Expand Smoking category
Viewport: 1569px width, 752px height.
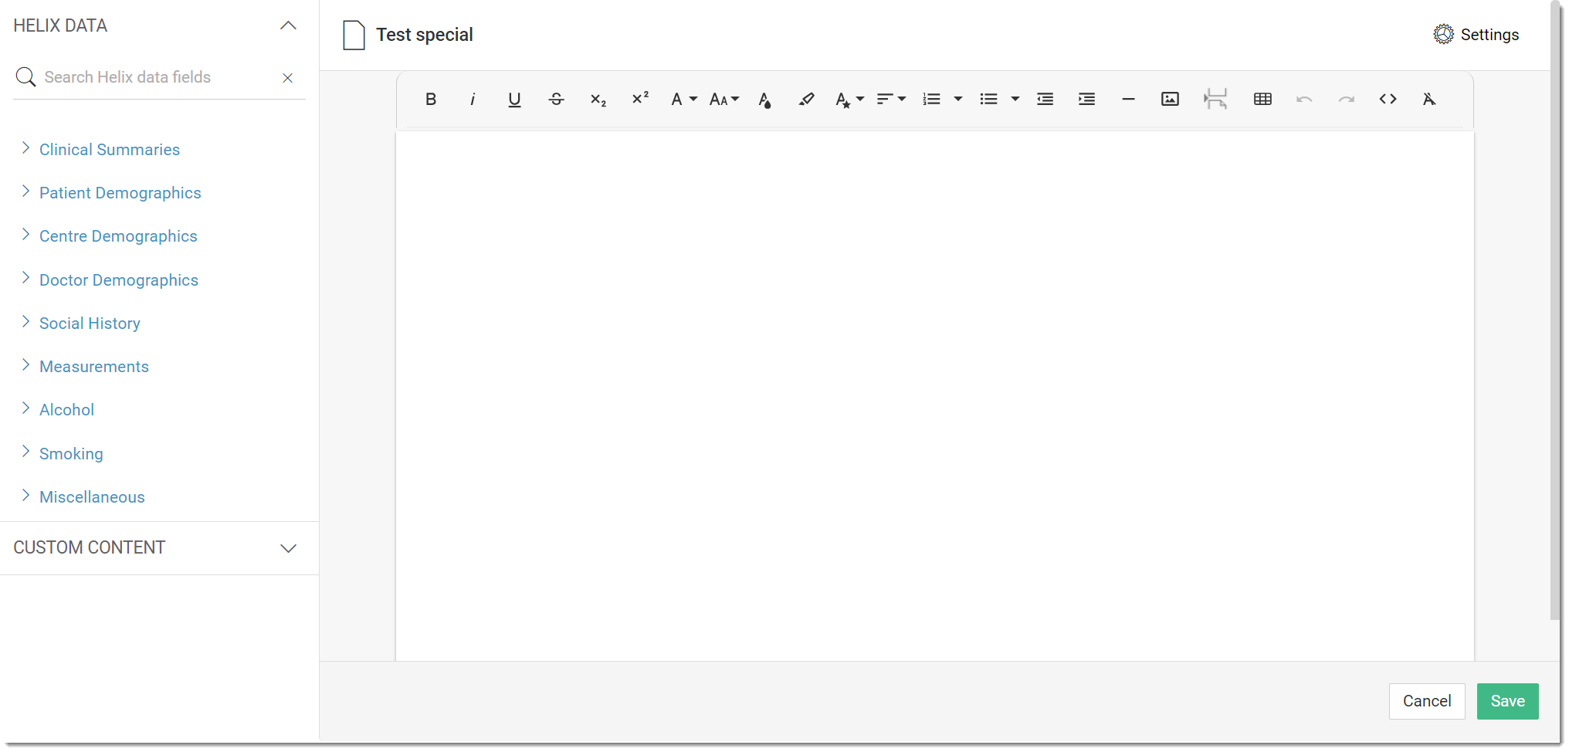tap(71, 454)
